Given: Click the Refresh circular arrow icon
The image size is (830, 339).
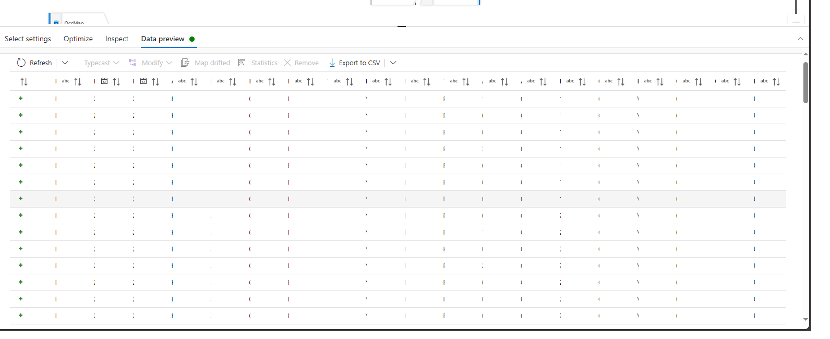Looking at the screenshot, I should pyautogui.click(x=21, y=63).
